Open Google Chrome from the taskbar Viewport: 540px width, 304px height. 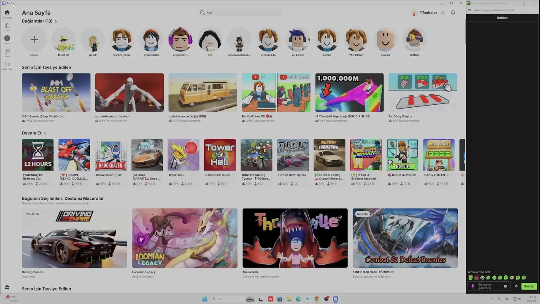point(316,299)
